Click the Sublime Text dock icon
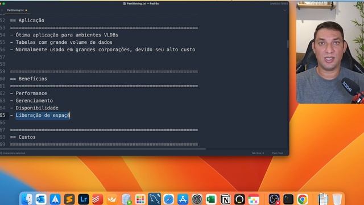 [x=69, y=199]
